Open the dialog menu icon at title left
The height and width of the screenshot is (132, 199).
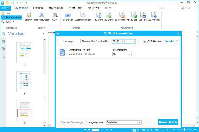point(58,33)
